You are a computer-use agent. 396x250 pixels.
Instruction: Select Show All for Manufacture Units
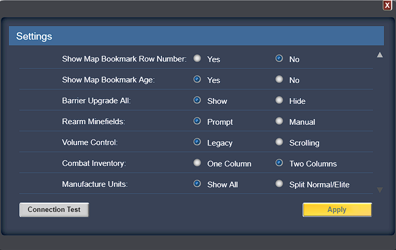(197, 184)
